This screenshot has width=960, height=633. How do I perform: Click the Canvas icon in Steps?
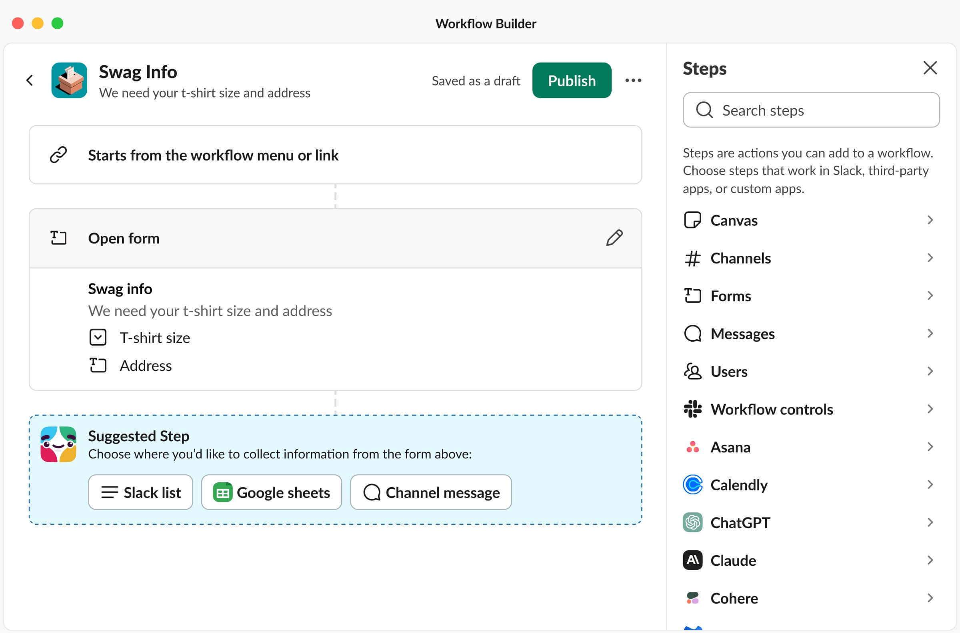click(x=692, y=220)
